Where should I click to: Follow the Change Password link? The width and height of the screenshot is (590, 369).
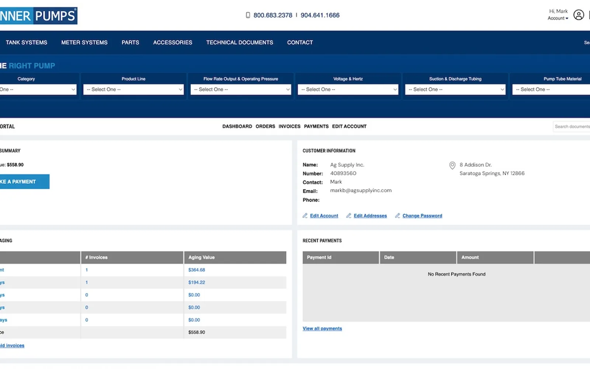(x=422, y=216)
